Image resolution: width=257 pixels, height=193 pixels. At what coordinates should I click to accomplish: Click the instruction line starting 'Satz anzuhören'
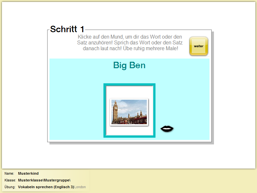coord(130,43)
